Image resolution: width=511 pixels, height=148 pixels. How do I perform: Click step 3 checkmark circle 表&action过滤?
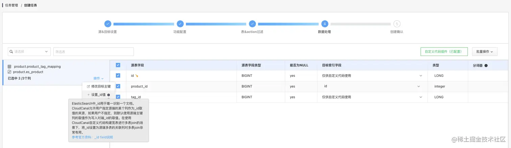[252, 24]
